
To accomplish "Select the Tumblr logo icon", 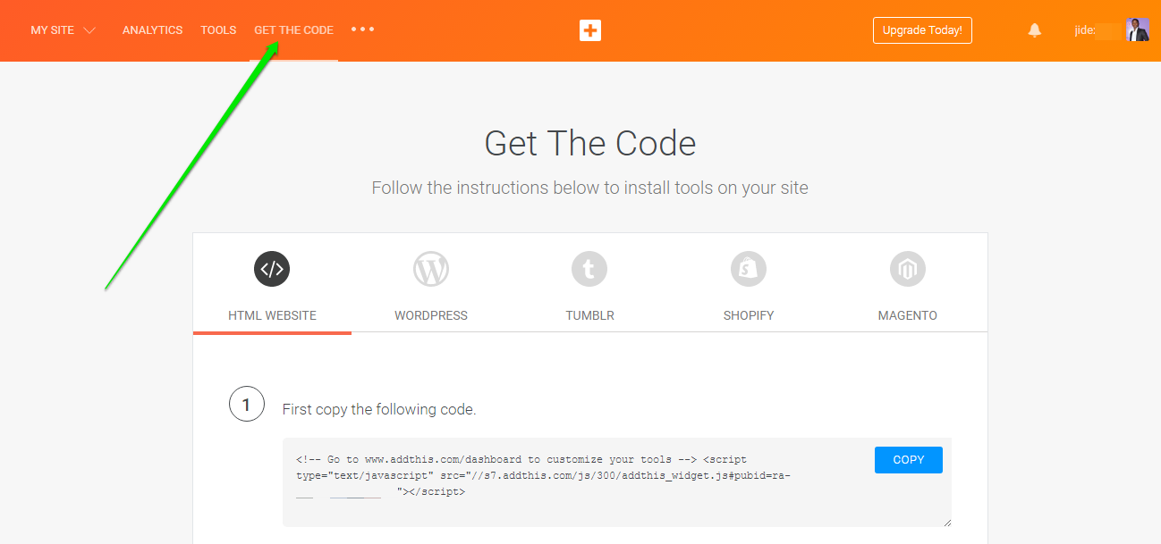I will (589, 269).
